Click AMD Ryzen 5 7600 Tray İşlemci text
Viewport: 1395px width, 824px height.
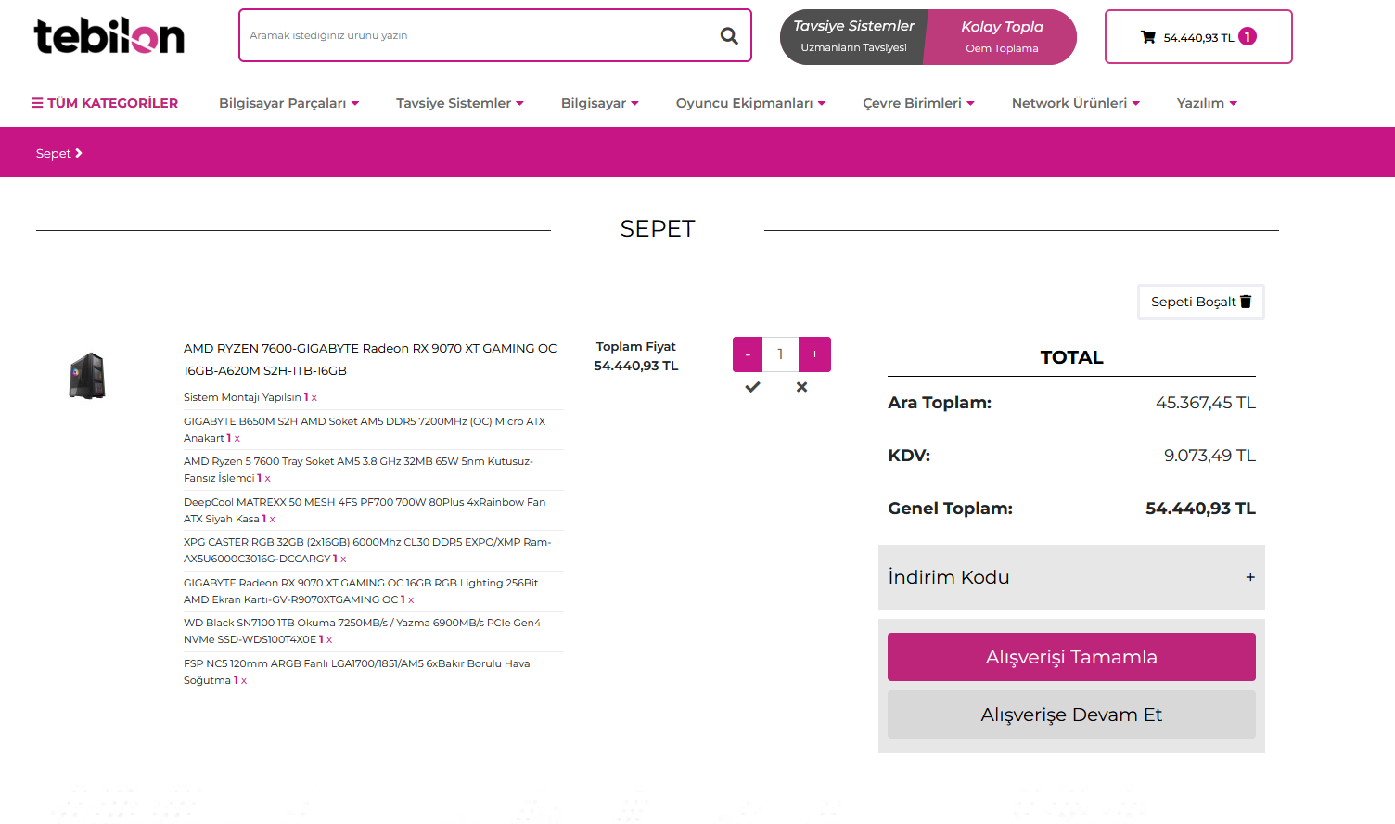pyautogui.click(x=358, y=470)
